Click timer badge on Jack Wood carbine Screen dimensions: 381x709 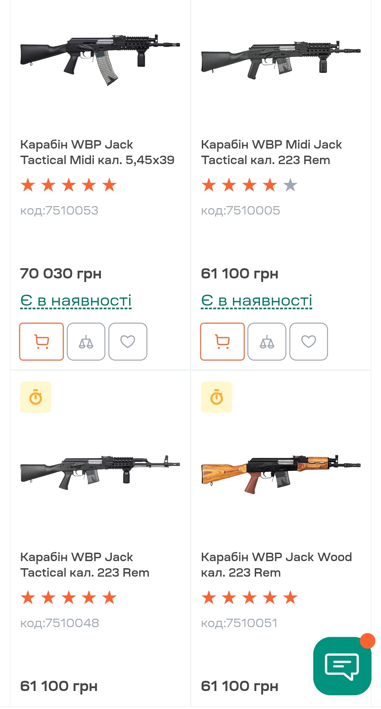[217, 397]
